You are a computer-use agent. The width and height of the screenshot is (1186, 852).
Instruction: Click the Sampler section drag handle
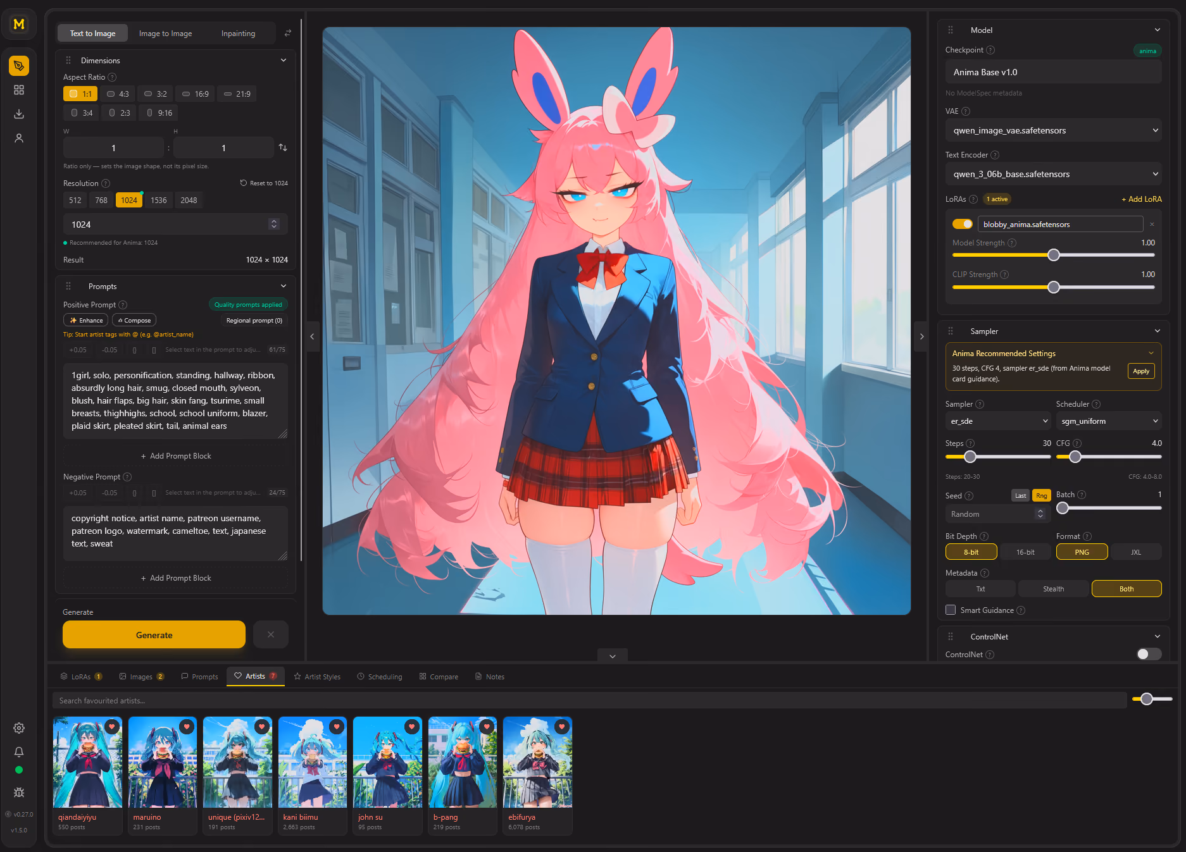coord(951,331)
